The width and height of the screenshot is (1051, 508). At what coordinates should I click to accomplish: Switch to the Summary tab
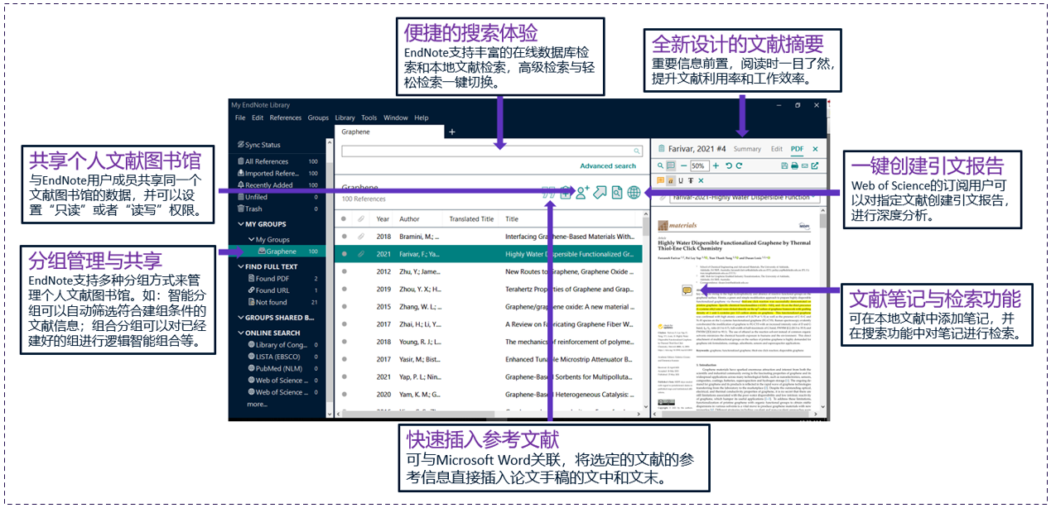[x=747, y=149]
